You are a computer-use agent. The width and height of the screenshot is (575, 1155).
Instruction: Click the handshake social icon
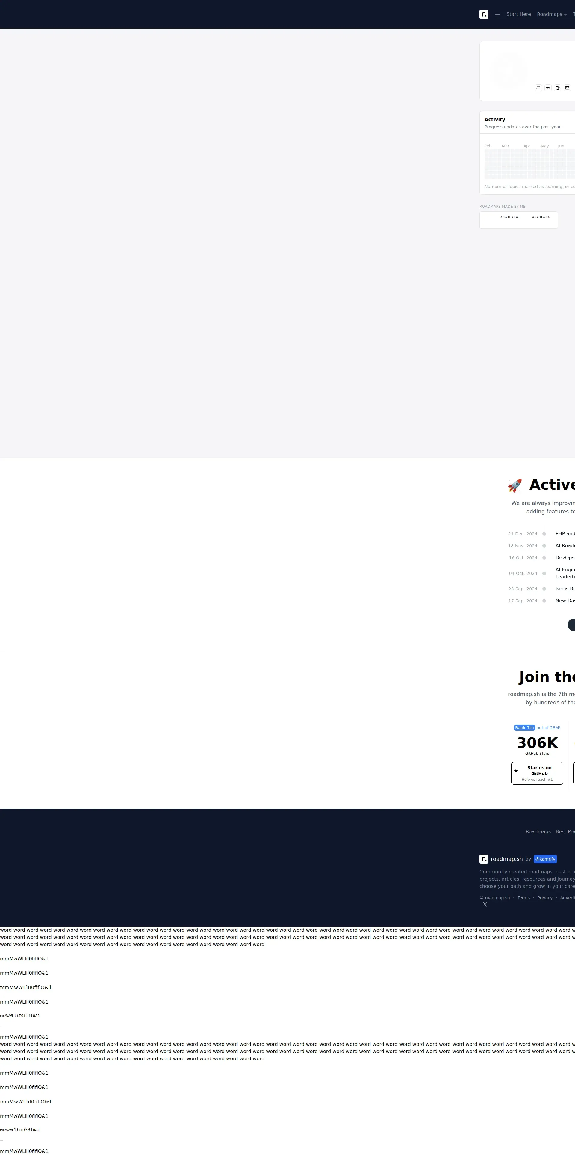548,88
